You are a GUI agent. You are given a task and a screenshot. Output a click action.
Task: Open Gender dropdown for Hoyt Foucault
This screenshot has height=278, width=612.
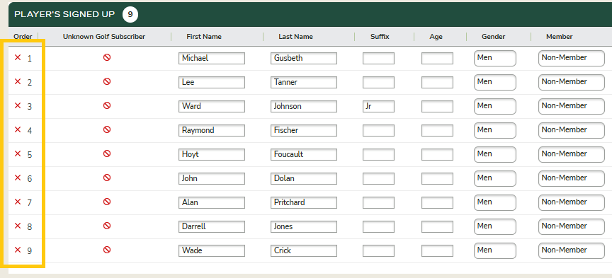pyautogui.click(x=495, y=154)
